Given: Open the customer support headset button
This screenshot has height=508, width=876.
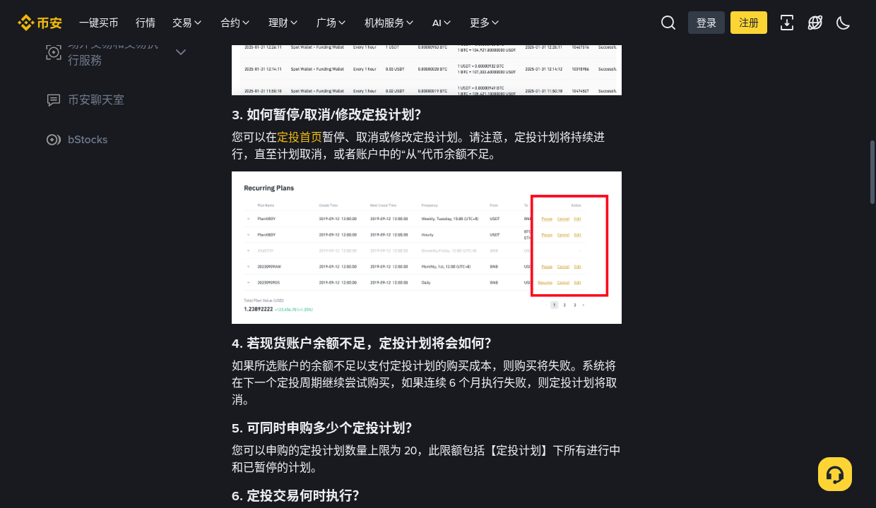Looking at the screenshot, I should click(835, 474).
